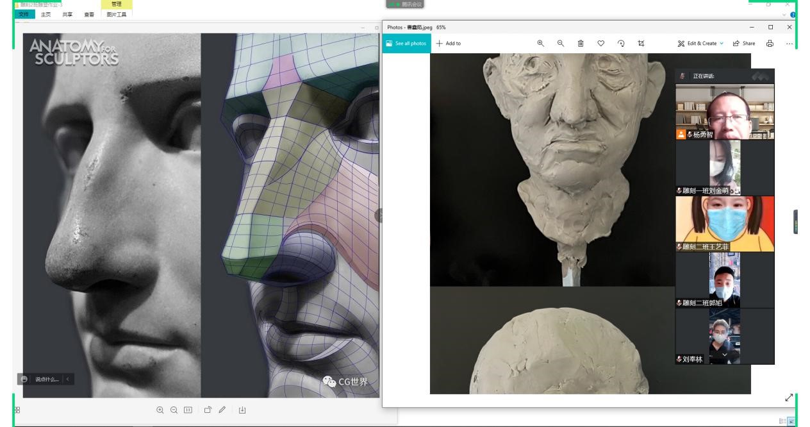Click 1:1 actual size icon

[x=188, y=410]
